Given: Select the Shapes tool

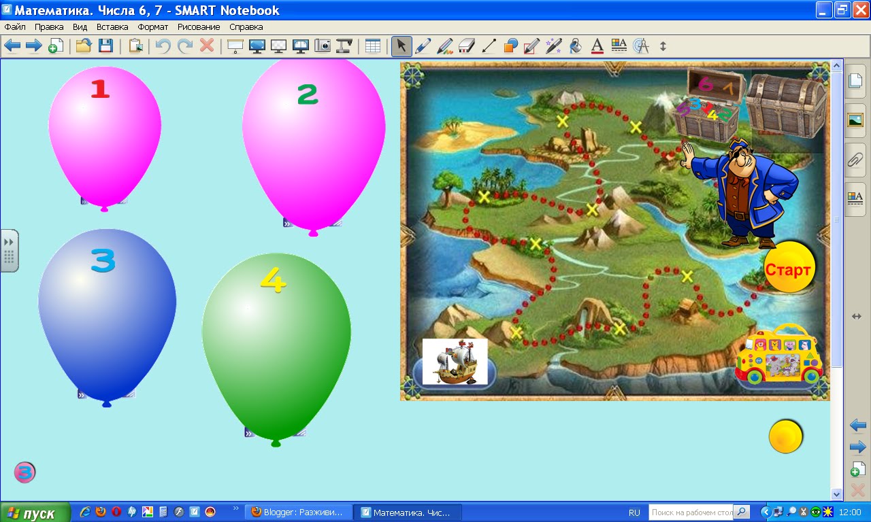Looking at the screenshot, I should (x=510, y=46).
